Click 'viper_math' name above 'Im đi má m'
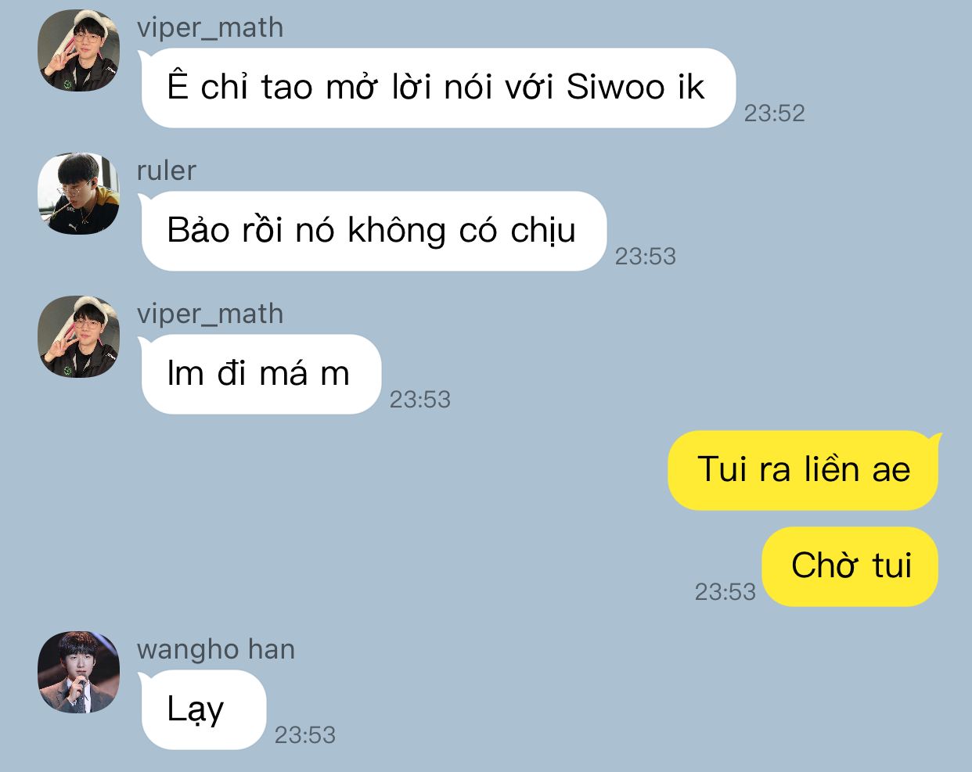This screenshot has width=972, height=772. [210, 314]
